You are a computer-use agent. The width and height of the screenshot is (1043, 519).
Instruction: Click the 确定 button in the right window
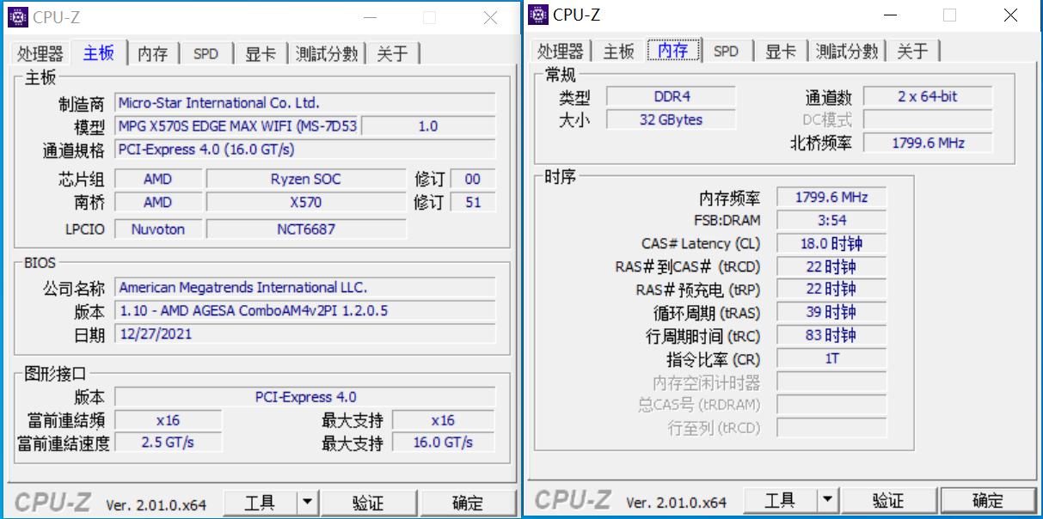point(987,499)
